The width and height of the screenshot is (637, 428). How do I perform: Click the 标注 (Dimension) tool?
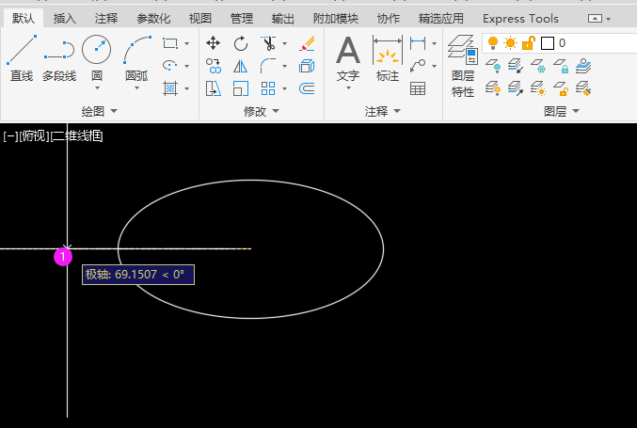[x=388, y=58]
